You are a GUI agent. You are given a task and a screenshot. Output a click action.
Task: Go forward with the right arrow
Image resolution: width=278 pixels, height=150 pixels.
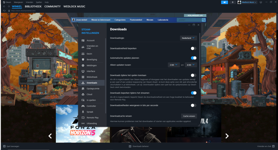(9, 6)
